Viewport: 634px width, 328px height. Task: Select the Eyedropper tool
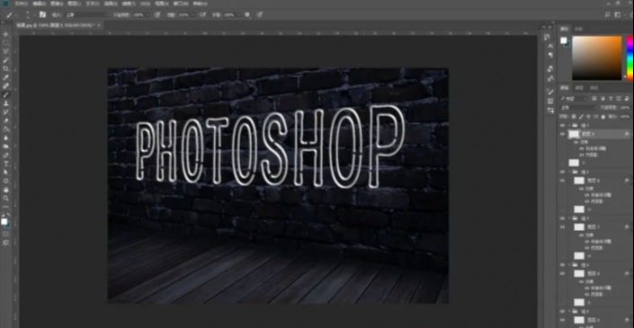click(5, 77)
